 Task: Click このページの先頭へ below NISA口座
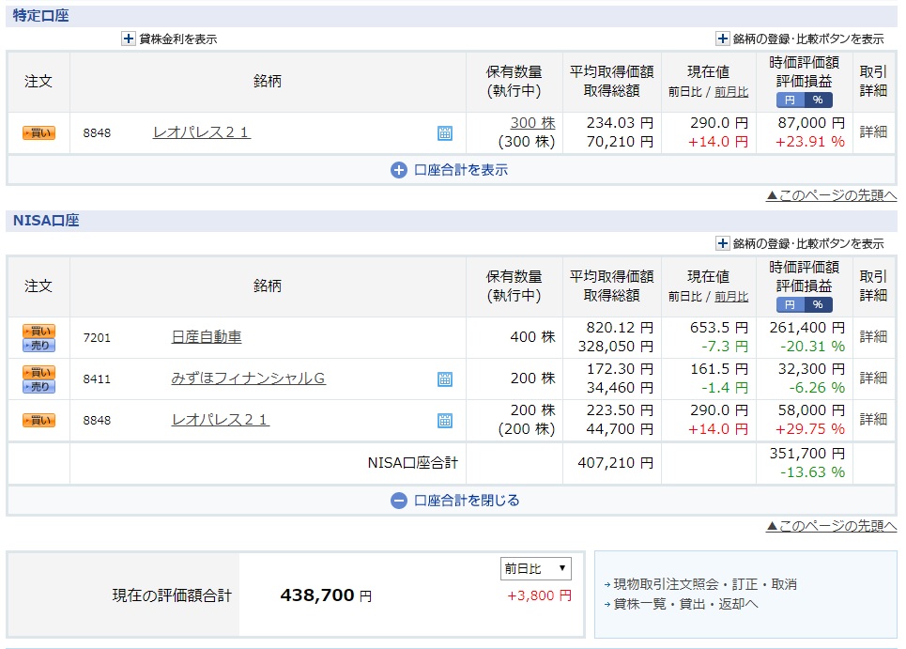coord(832,526)
